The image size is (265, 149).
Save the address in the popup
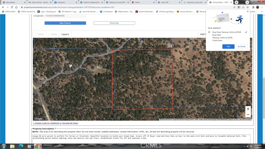tap(228, 46)
